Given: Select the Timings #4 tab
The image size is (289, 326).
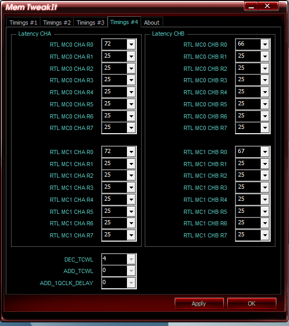Looking at the screenshot, I should click(124, 22).
